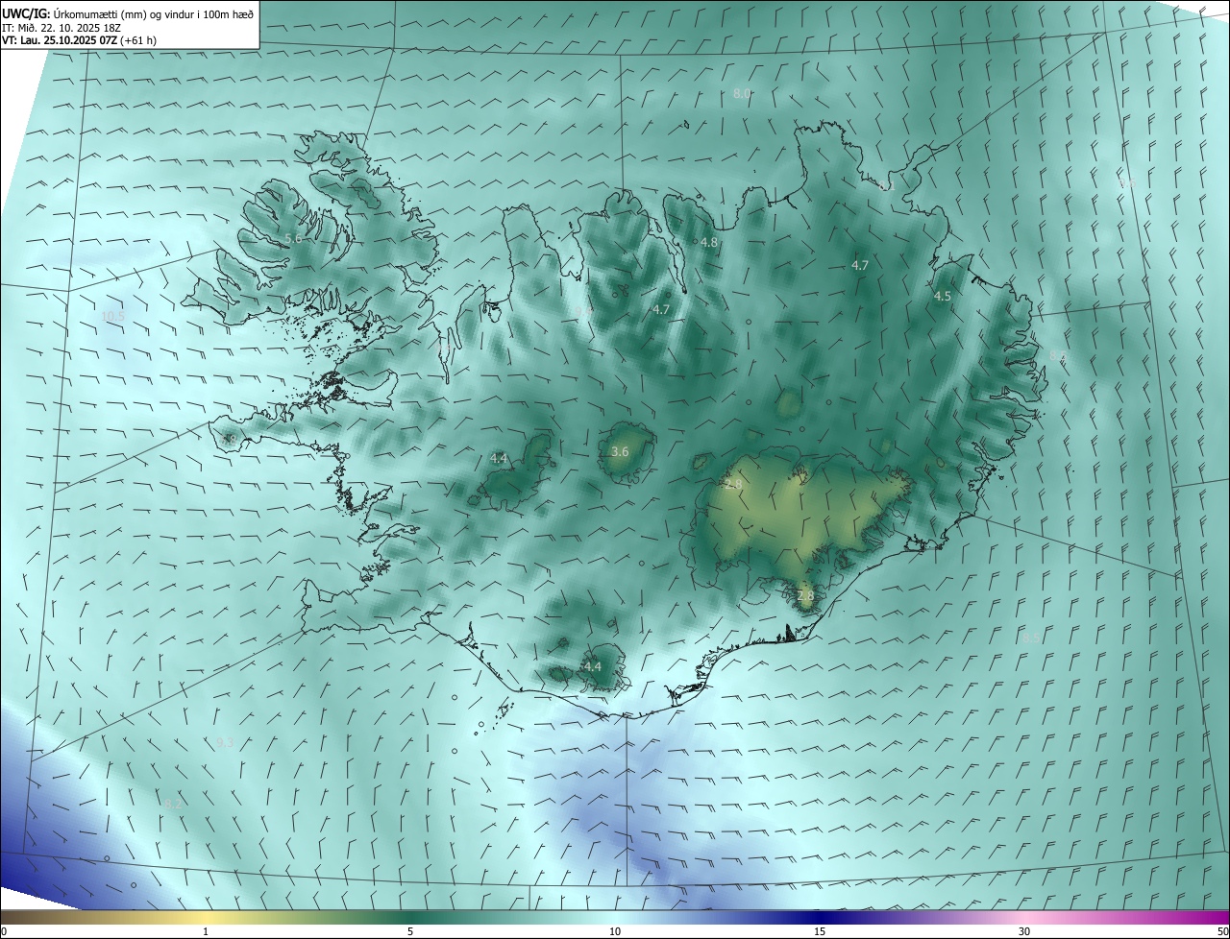1230x939 pixels.
Task: Click the '15' tick on the color scale
Action: (x=820, y=931)
